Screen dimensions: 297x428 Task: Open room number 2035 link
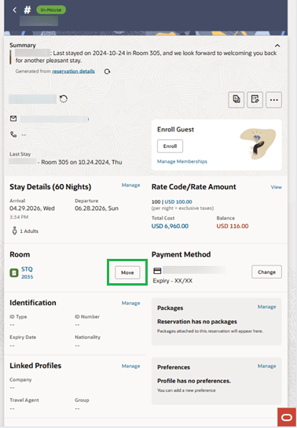click(x=27, y=277)
